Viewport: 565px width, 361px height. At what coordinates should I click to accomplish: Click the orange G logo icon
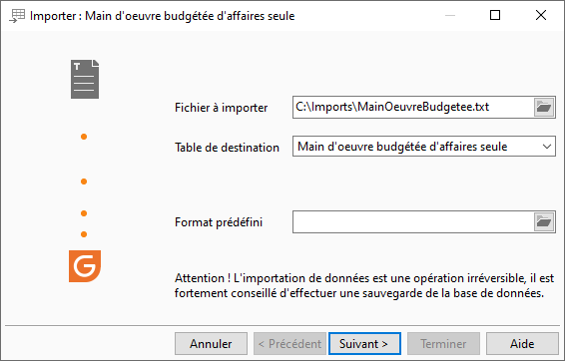(x=85, y=266)
